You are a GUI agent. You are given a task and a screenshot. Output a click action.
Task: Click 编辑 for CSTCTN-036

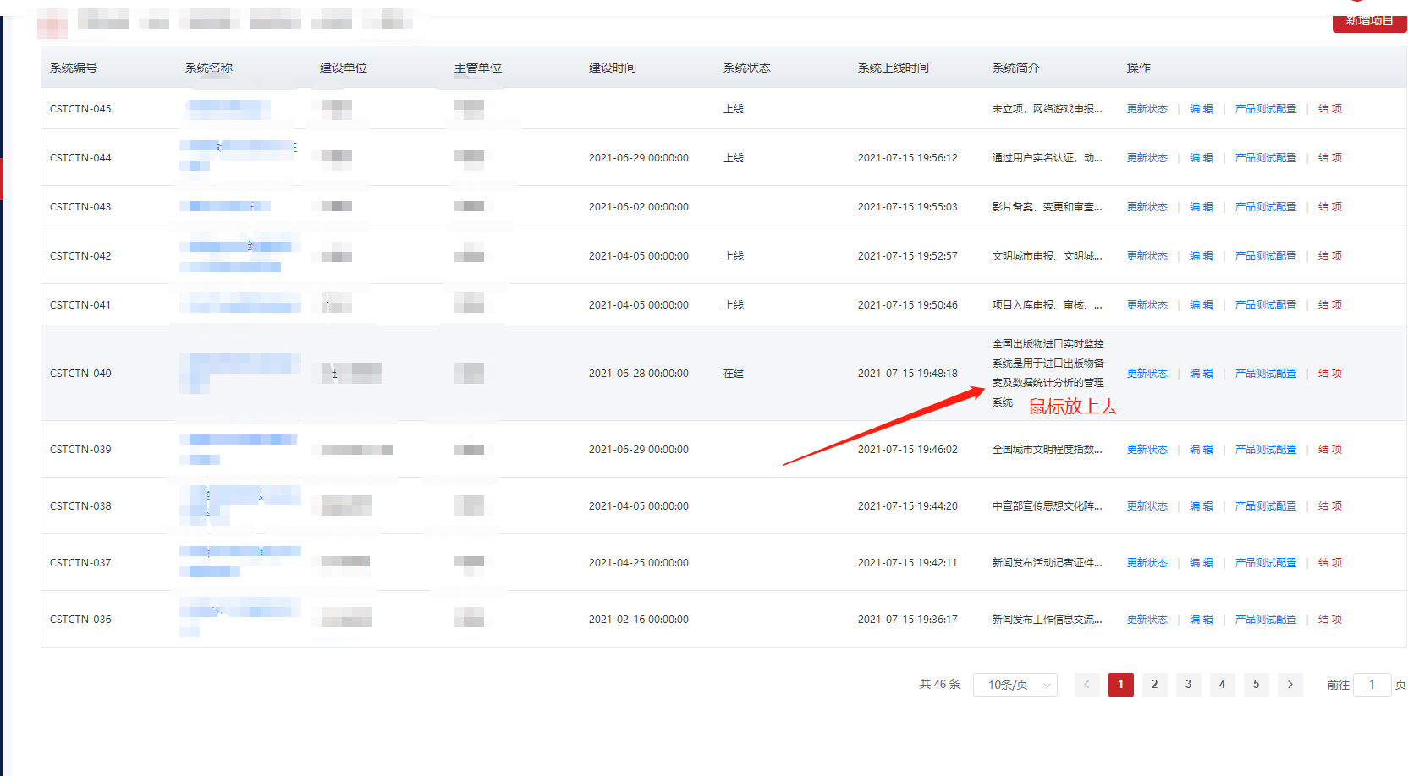click(x=1201, y=620)
